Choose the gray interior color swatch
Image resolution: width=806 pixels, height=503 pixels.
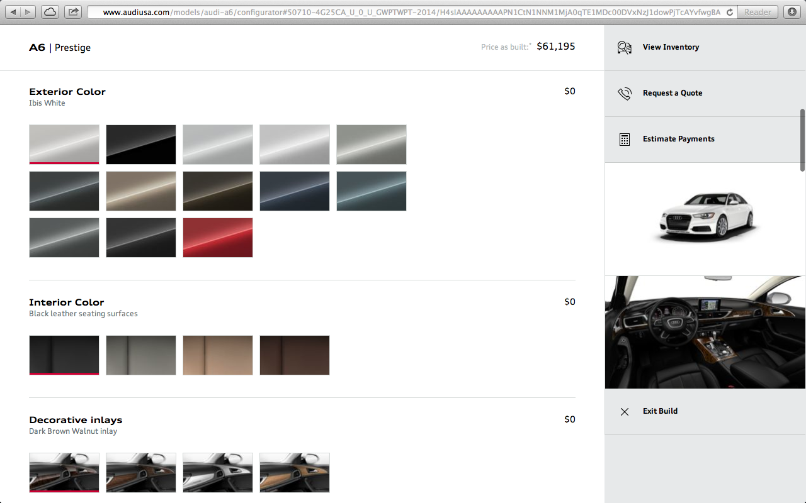(141, 355)
